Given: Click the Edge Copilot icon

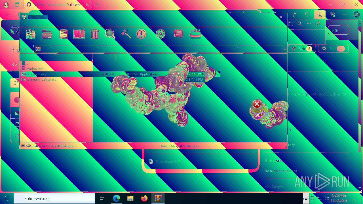Looking at the screenshot, I should 356,15.
